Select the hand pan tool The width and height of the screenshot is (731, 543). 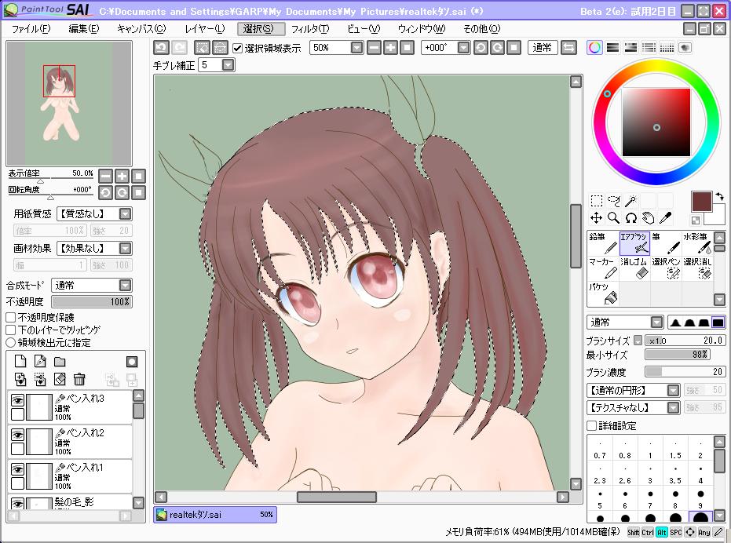649,217
